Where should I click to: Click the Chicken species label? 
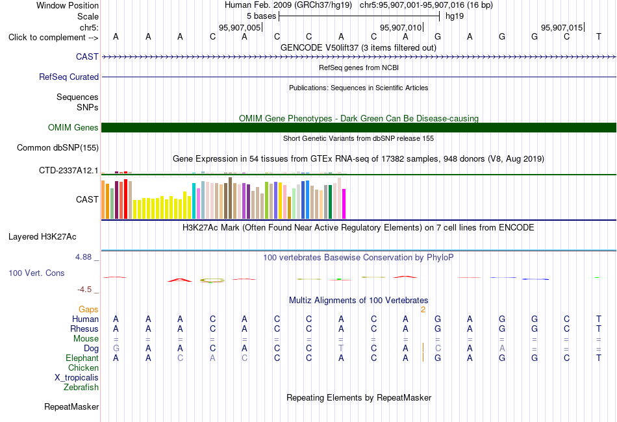[x=83, y=367]
